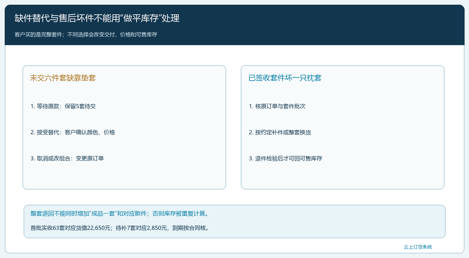Select the subtitle starting with 客户买的是完整套件
Screen dimensions: 469x258
pos(86,35)
